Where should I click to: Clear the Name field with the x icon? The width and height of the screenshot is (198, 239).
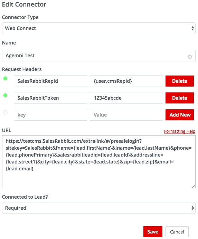click(x=190, y=57)
